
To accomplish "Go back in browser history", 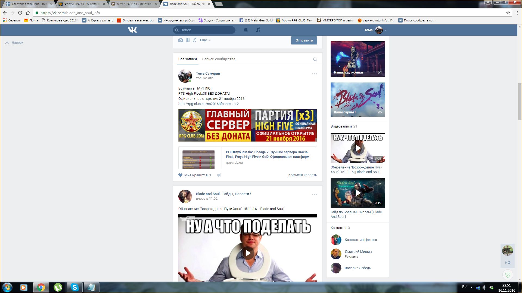I will (x=5, y=13).
